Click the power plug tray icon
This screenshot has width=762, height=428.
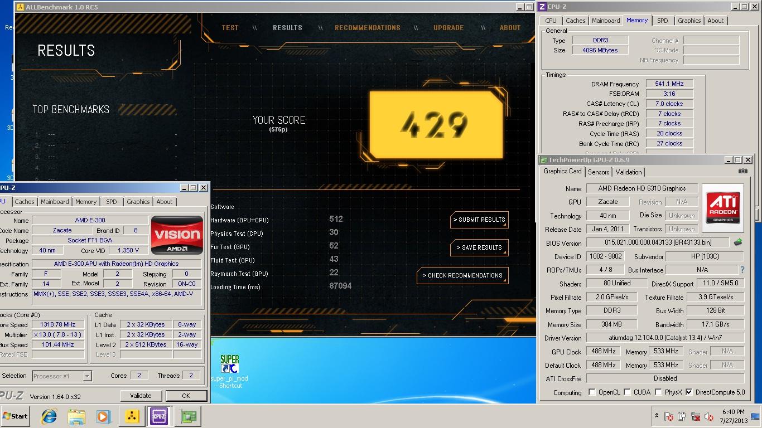[x=682, y=416]
